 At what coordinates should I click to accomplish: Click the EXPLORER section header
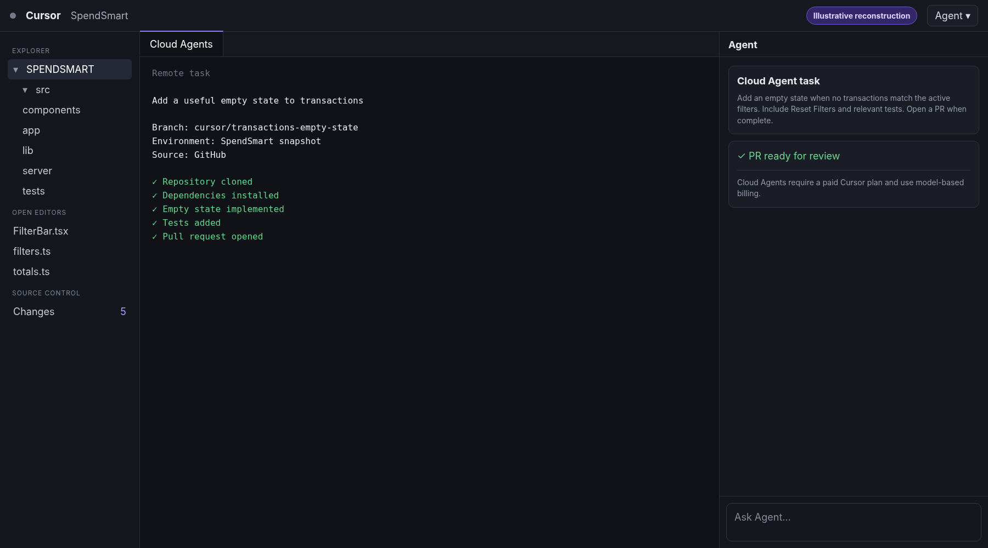31,51
